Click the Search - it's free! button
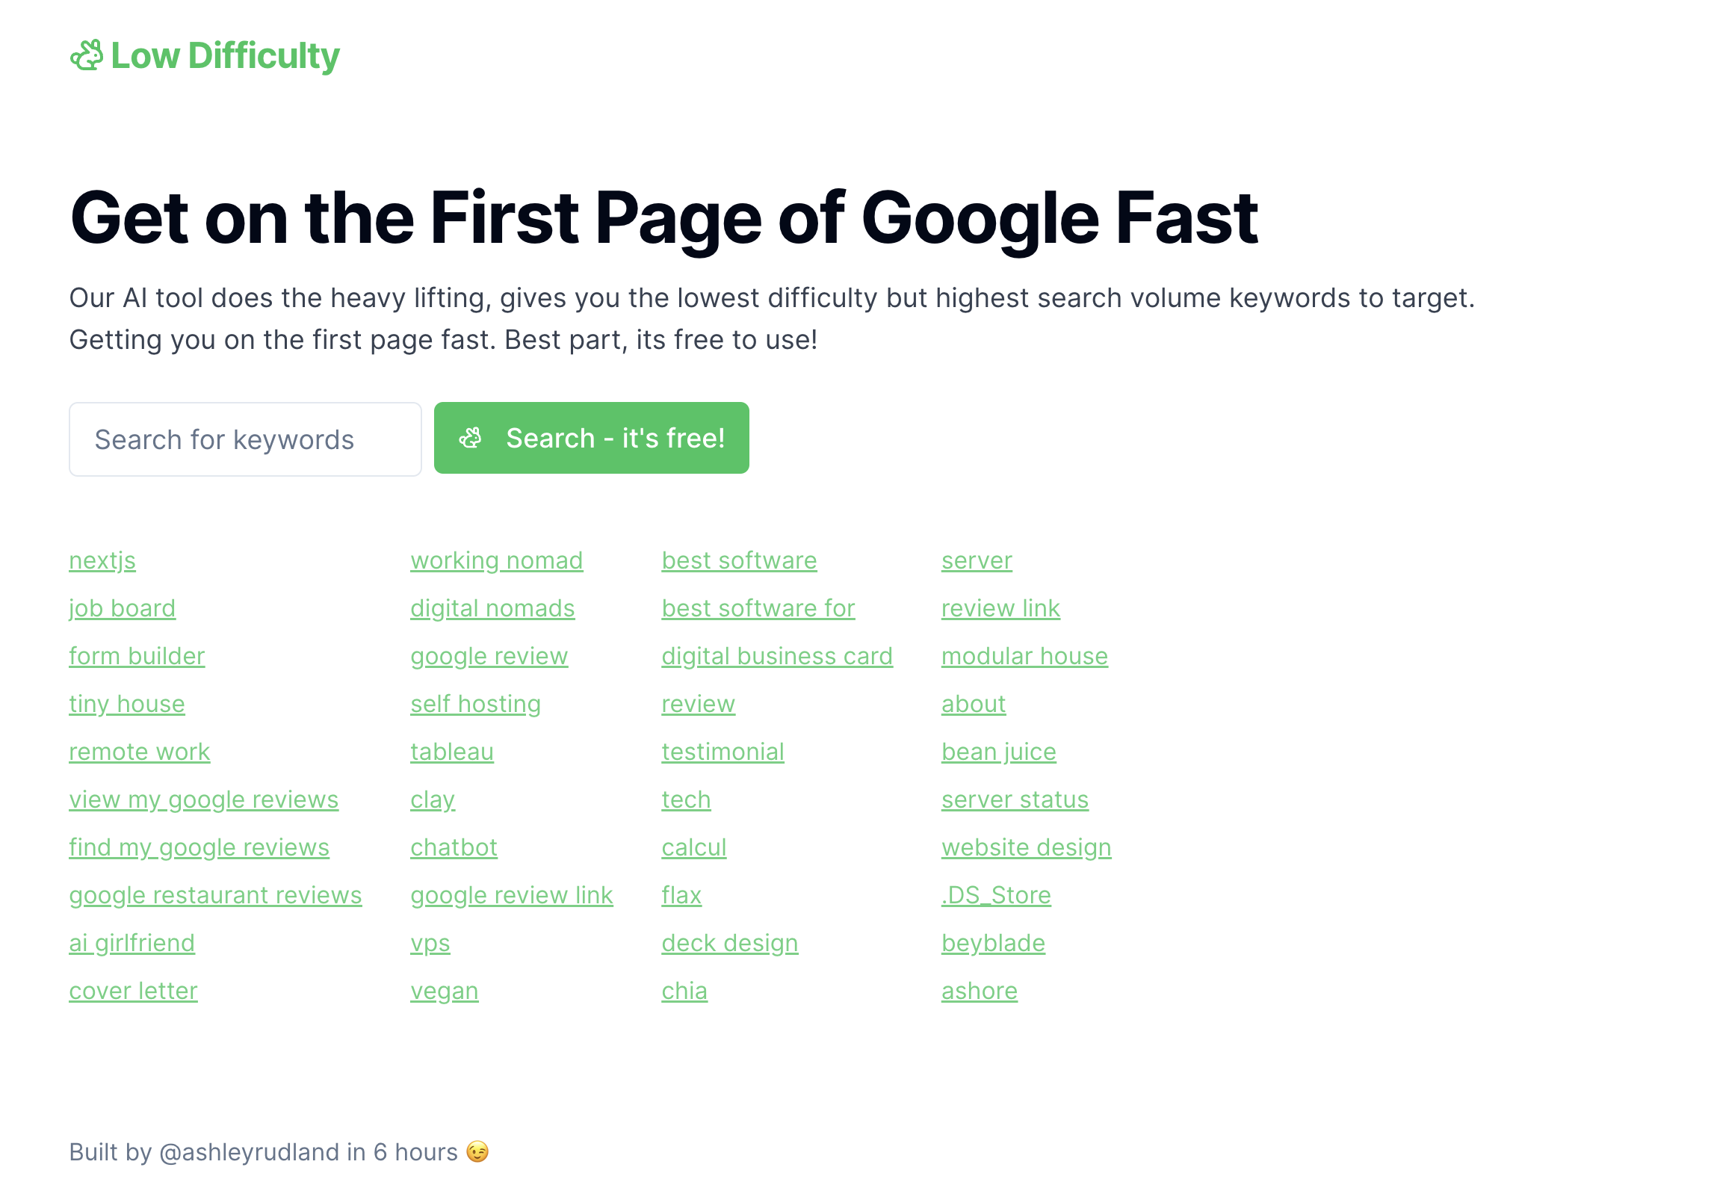Viewport: 1714px width, 1191px height. pos(591,438)
